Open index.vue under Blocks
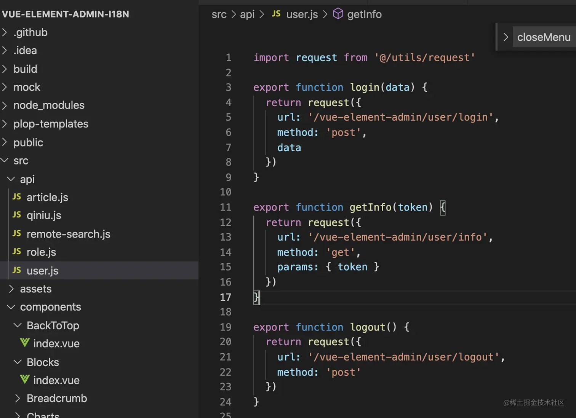 (x=56, y=380)
